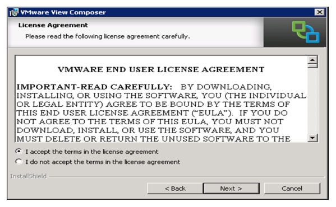The image size is (336, 207).
Task: Click the scroll up arrow of license text
Action: pos(312,60)
